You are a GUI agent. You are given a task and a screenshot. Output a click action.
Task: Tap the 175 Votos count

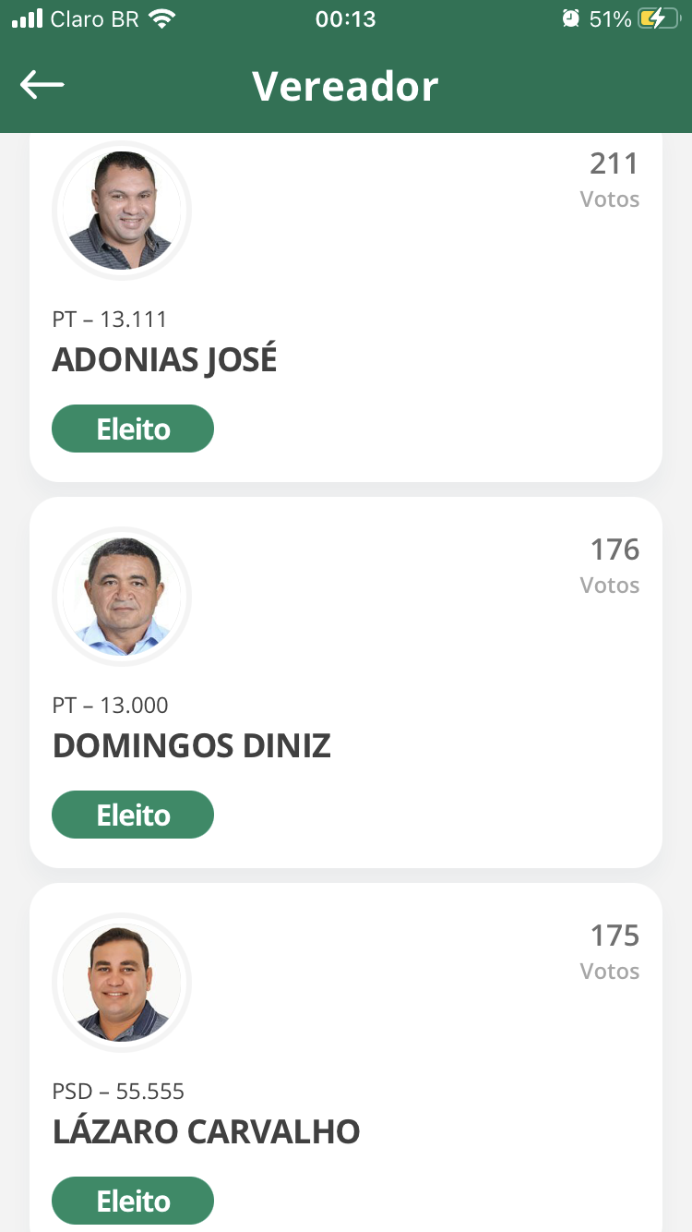coord(613,950)
